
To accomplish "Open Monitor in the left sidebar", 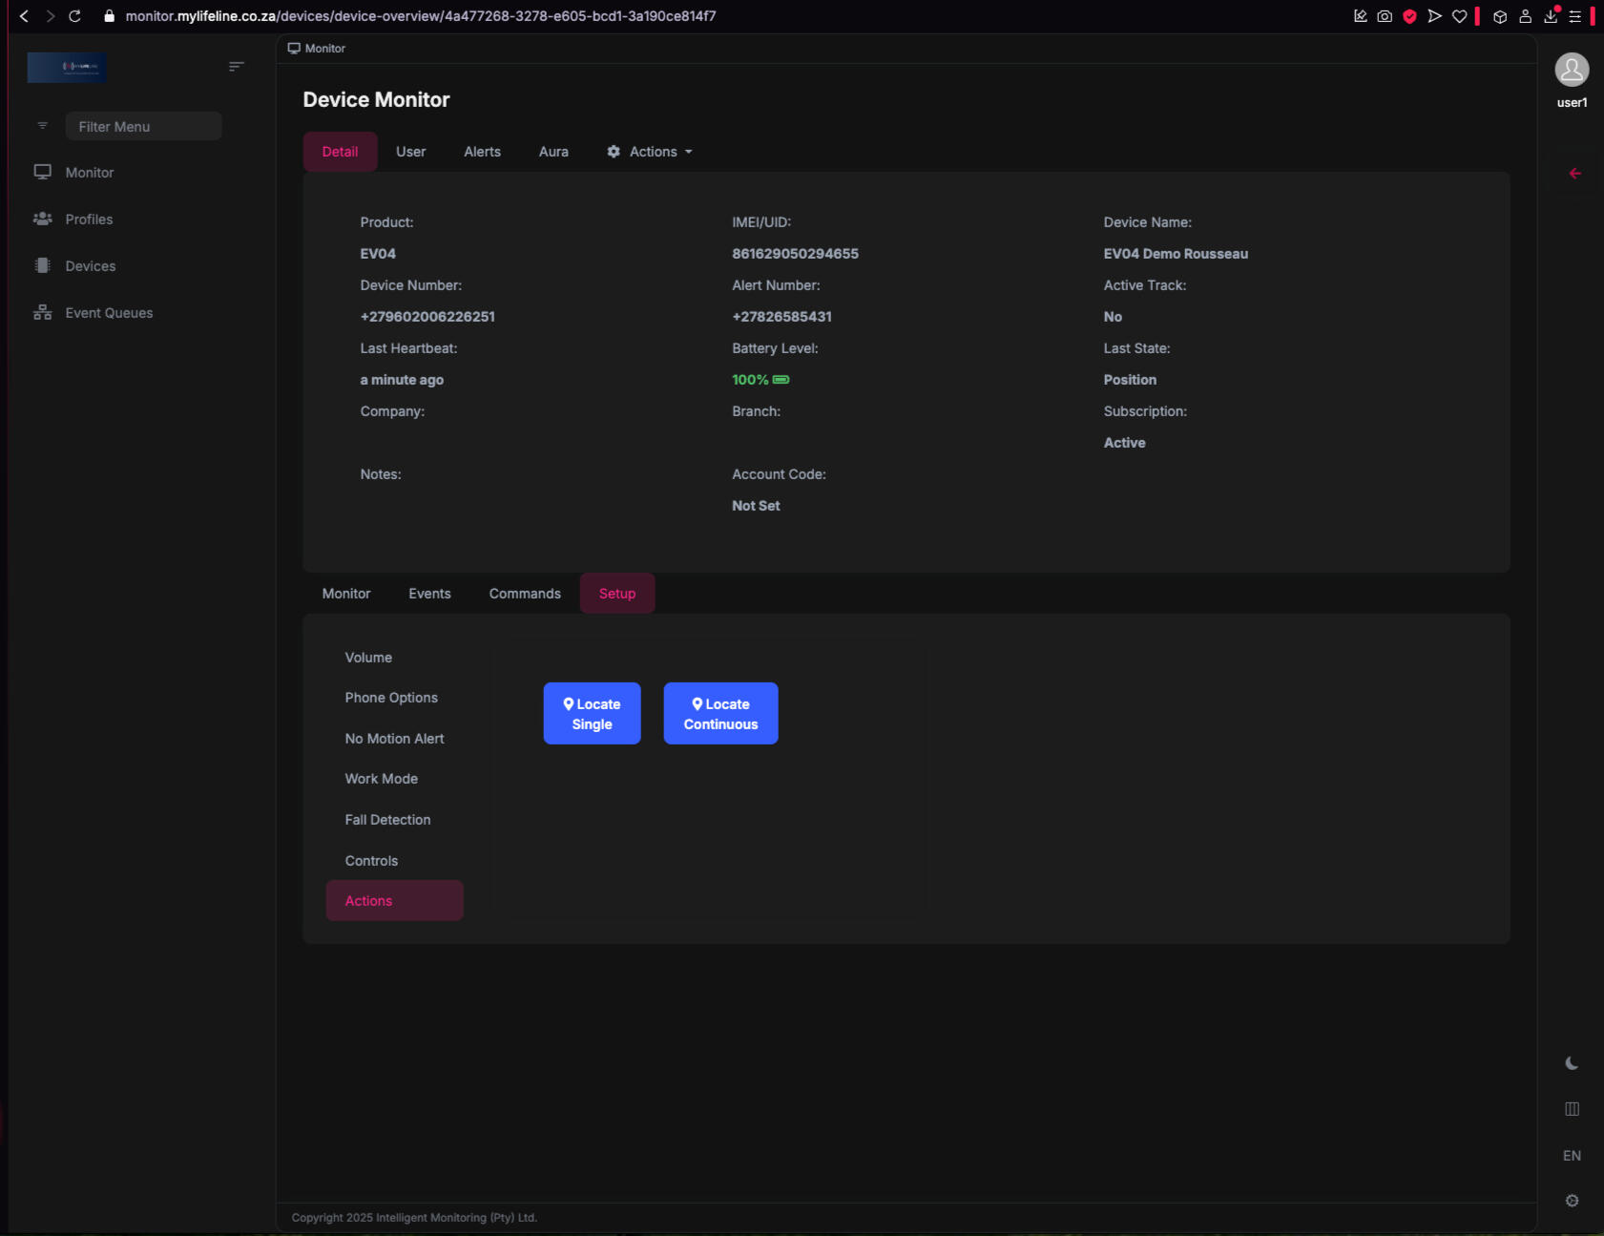I will click(89, 173).
